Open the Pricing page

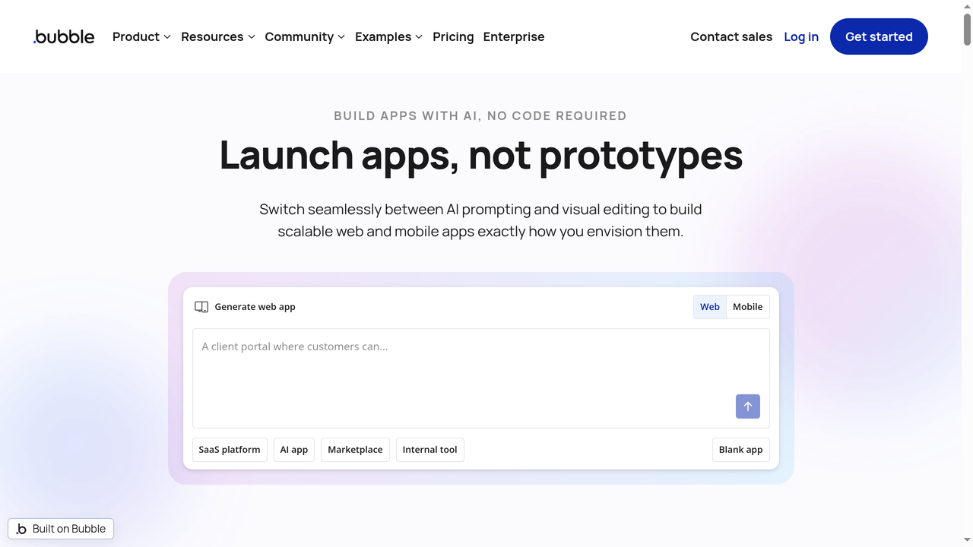click(x=453, y=36)
